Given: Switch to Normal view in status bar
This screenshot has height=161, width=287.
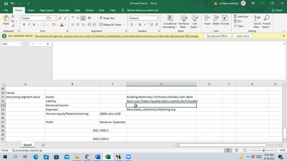Looking at the screenshot, I should 228,150.
